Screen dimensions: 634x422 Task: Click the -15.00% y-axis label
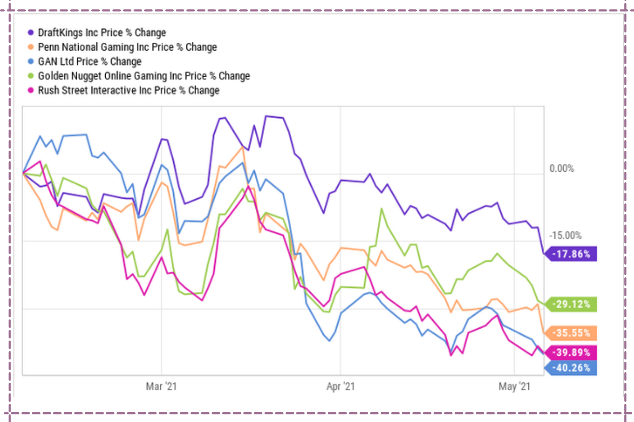(565, 235)
